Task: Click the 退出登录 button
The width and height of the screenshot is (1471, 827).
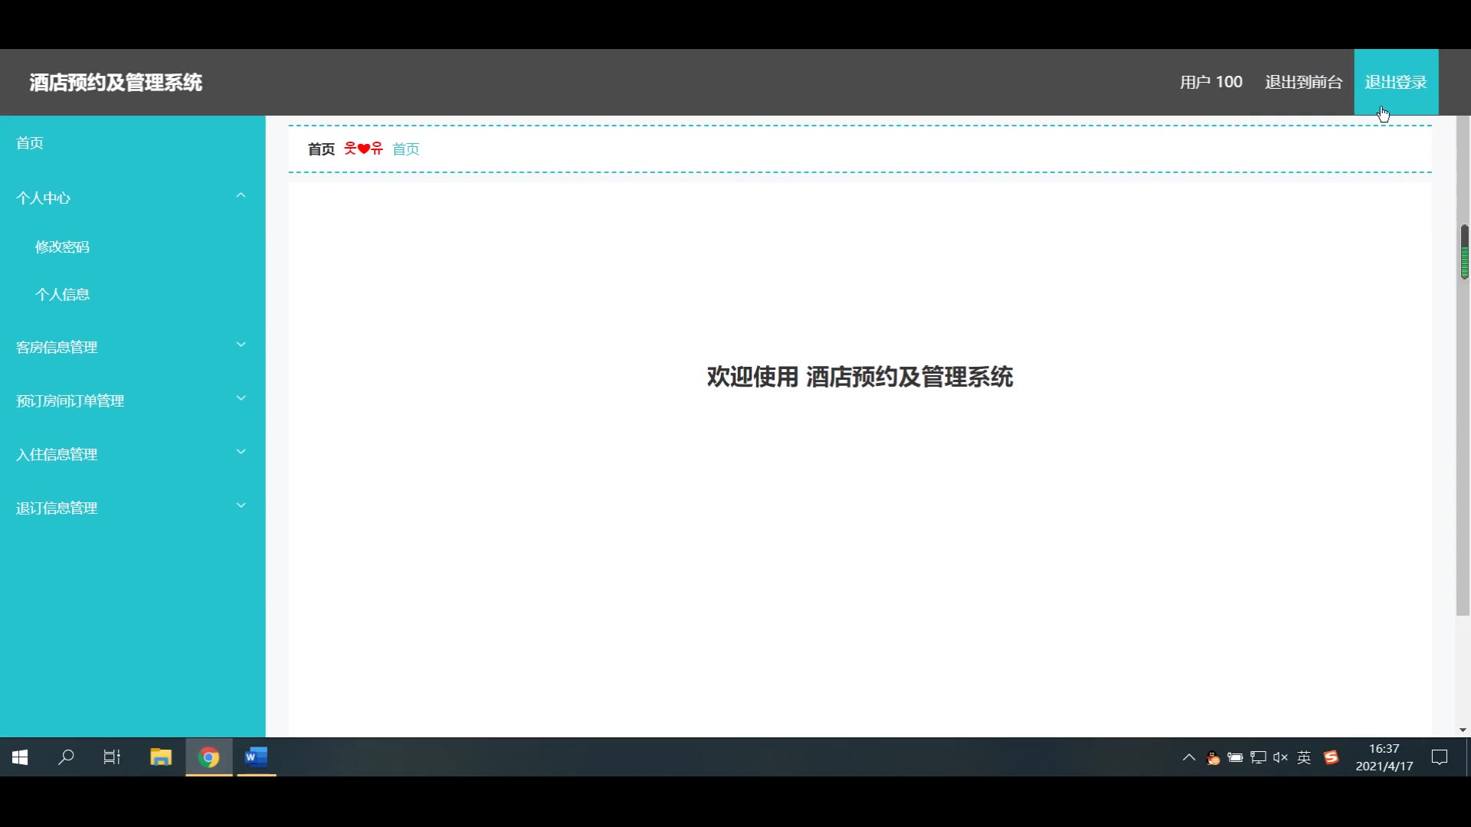Action: pyautogui.click(x=1395, y=82)
